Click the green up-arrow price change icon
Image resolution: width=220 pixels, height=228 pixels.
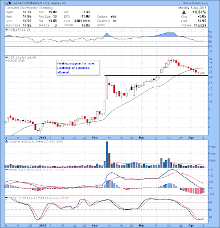(184, 12)
